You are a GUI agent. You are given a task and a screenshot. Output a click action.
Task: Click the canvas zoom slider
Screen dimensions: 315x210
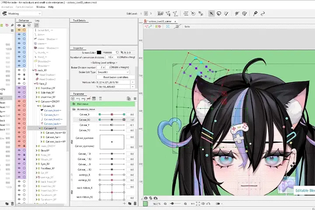click(175, 203)
